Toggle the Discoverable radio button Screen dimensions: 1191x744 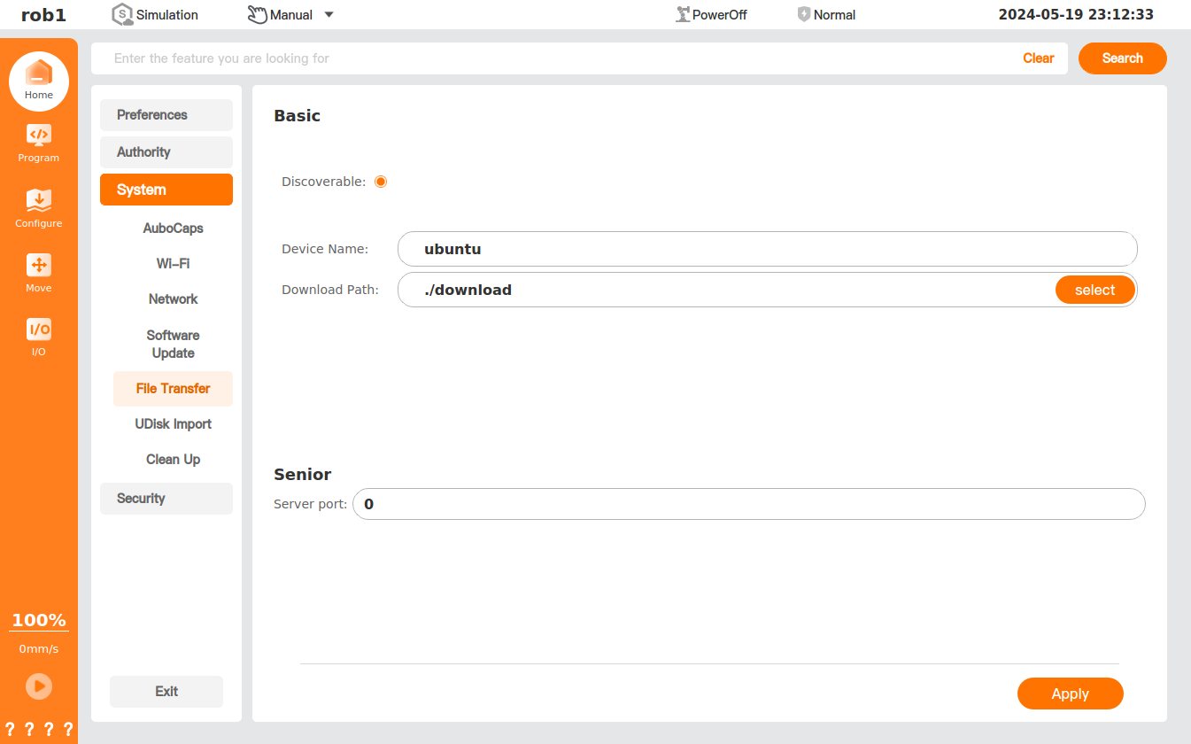point(381,182)
